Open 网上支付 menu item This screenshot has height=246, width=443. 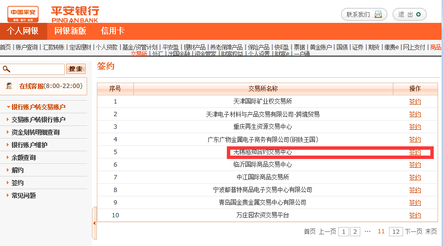click(x=414, y=47)
